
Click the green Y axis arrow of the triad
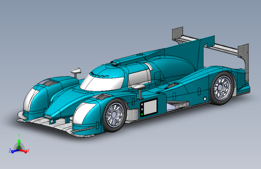click(x=19, y=144)
